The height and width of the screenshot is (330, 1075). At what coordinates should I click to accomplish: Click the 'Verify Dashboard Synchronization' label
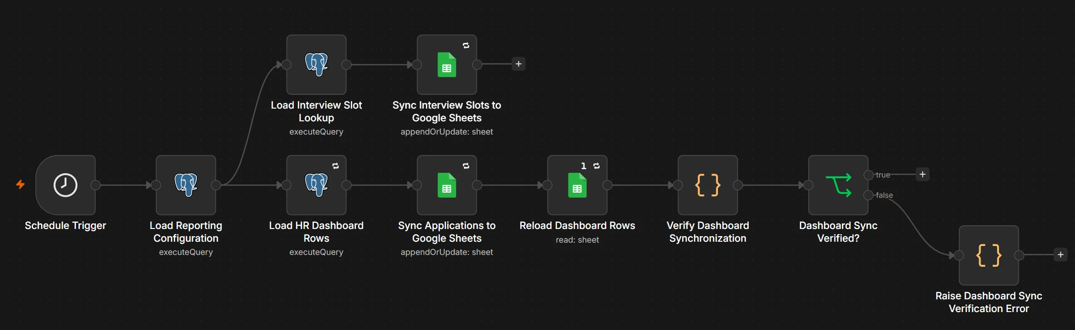tap(708, 232)
